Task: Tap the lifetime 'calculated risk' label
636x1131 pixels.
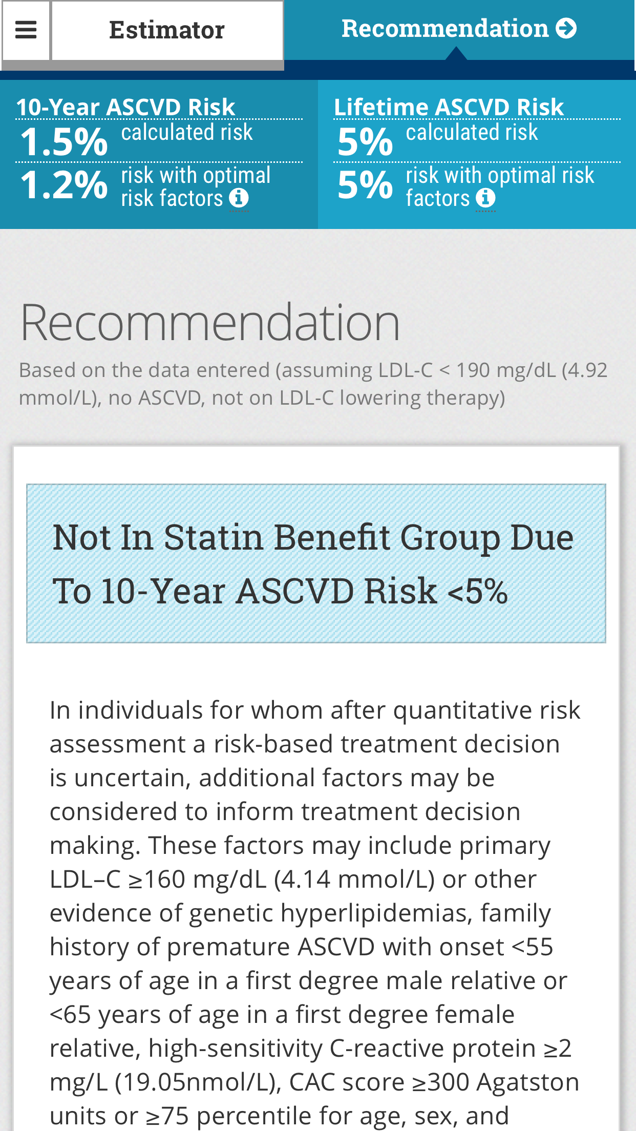Action: 472,132
